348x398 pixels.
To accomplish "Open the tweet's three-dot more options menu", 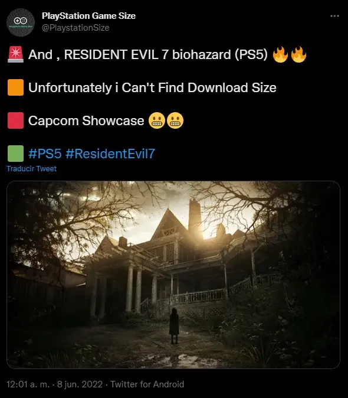I will pos(334,16).
